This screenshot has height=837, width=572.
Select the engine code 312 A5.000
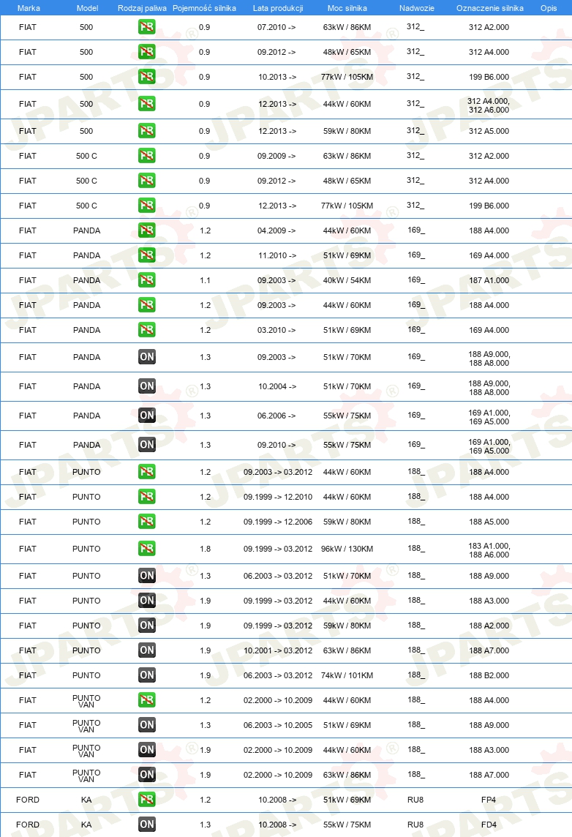(x=489, y=131)
